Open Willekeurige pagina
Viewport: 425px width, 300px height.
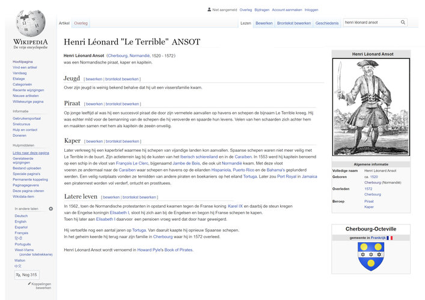point(28,101)
